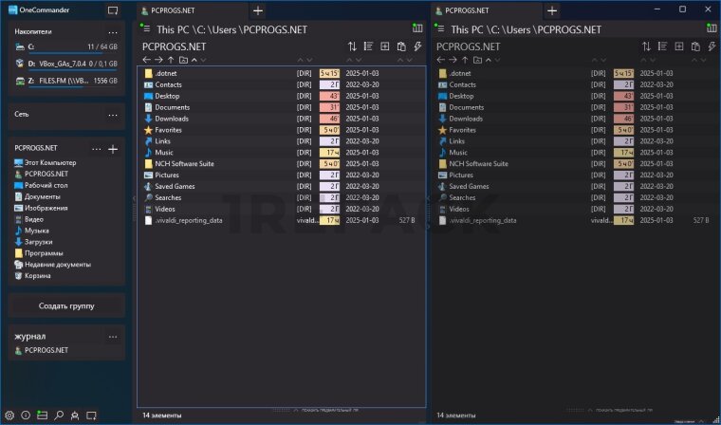Add a new tab in the left pane

click(x=258, y=9)
